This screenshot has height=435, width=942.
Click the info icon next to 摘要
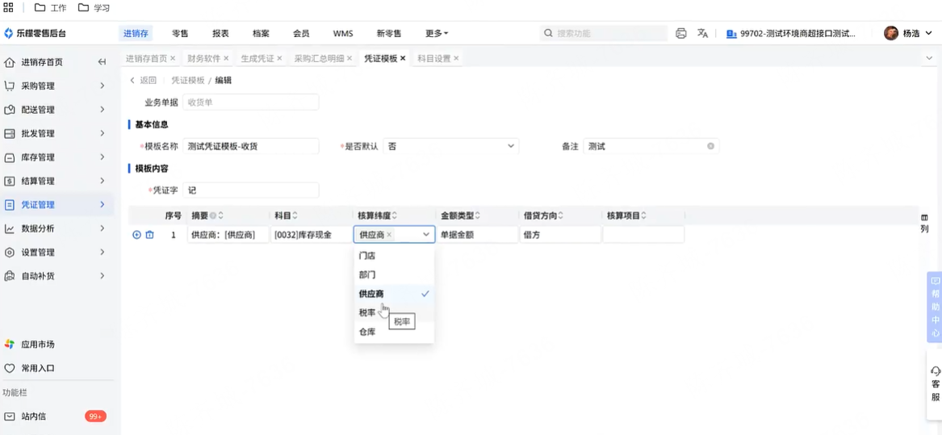point(213,215)
